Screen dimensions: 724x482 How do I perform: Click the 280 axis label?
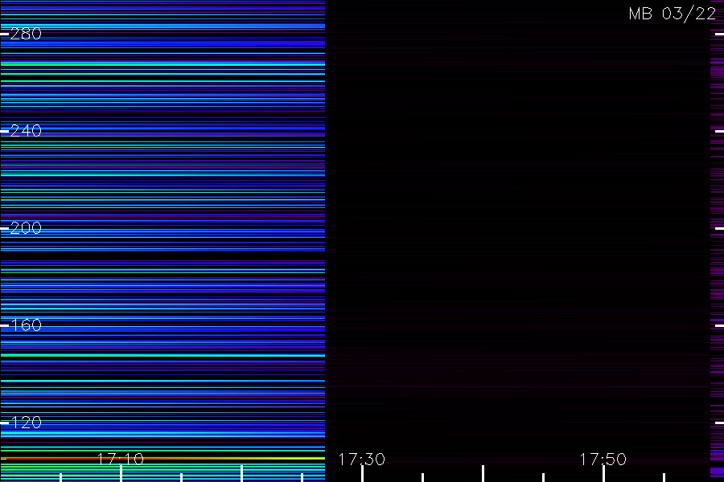pyautogui.click(x=26, y=34)
